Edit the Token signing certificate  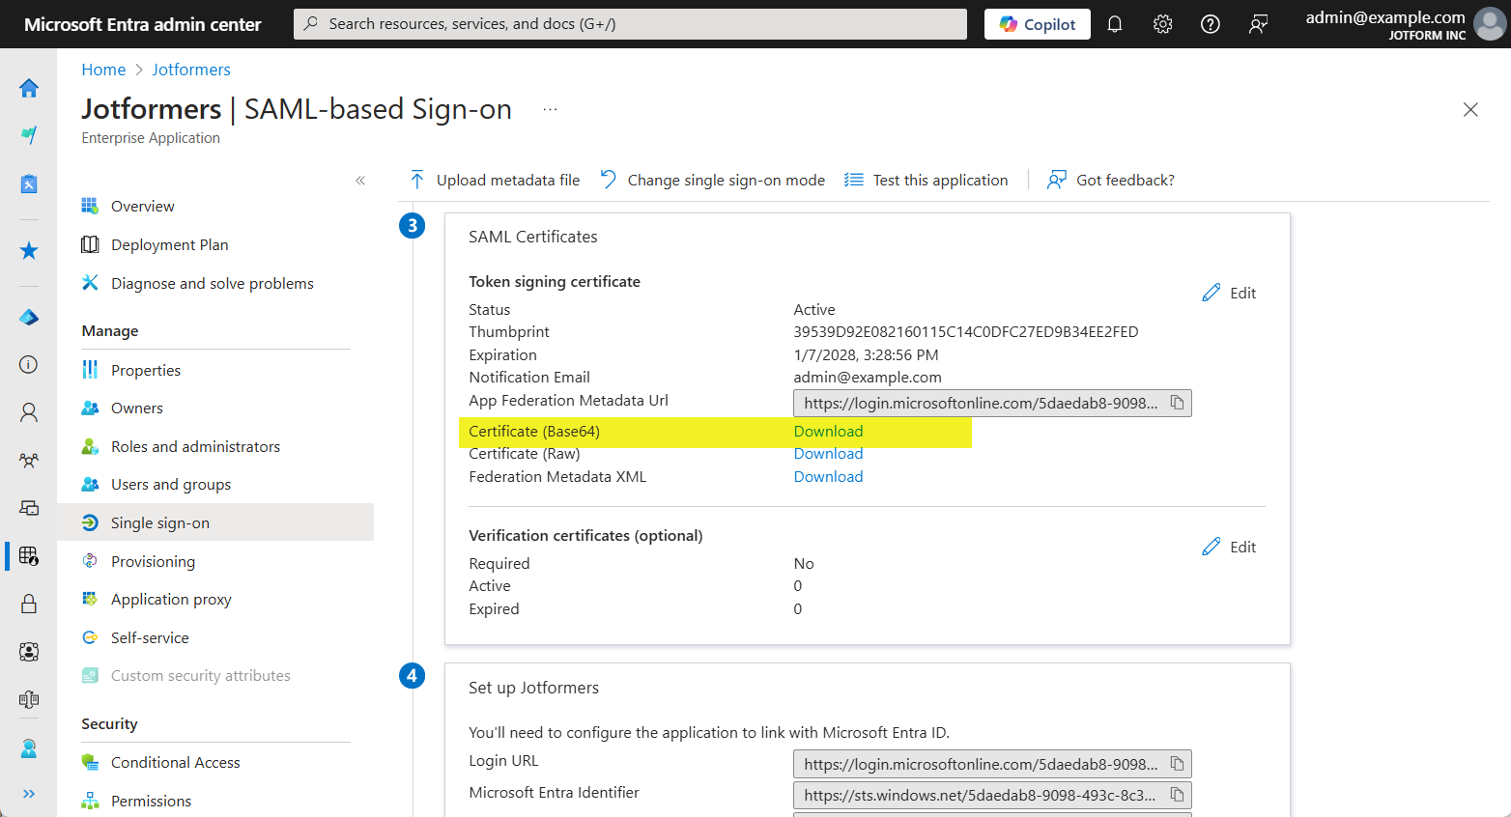pos(1229,293)
